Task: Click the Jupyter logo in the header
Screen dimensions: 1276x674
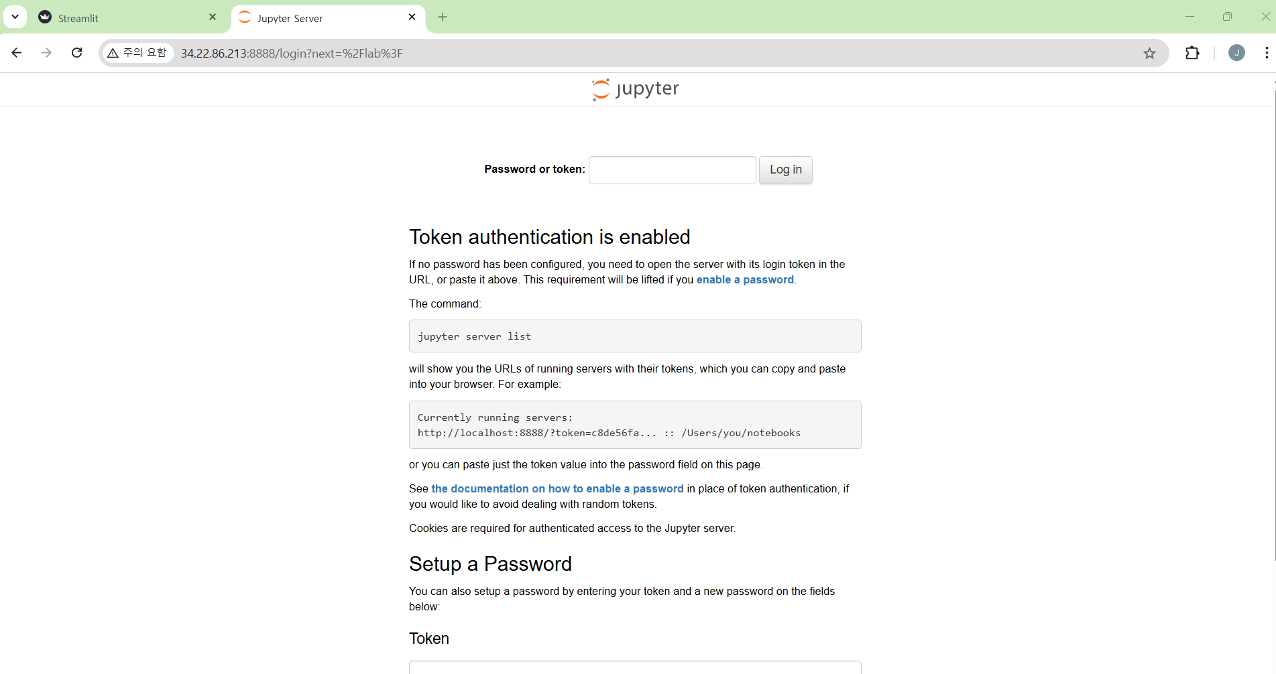Action: [635, 89]
